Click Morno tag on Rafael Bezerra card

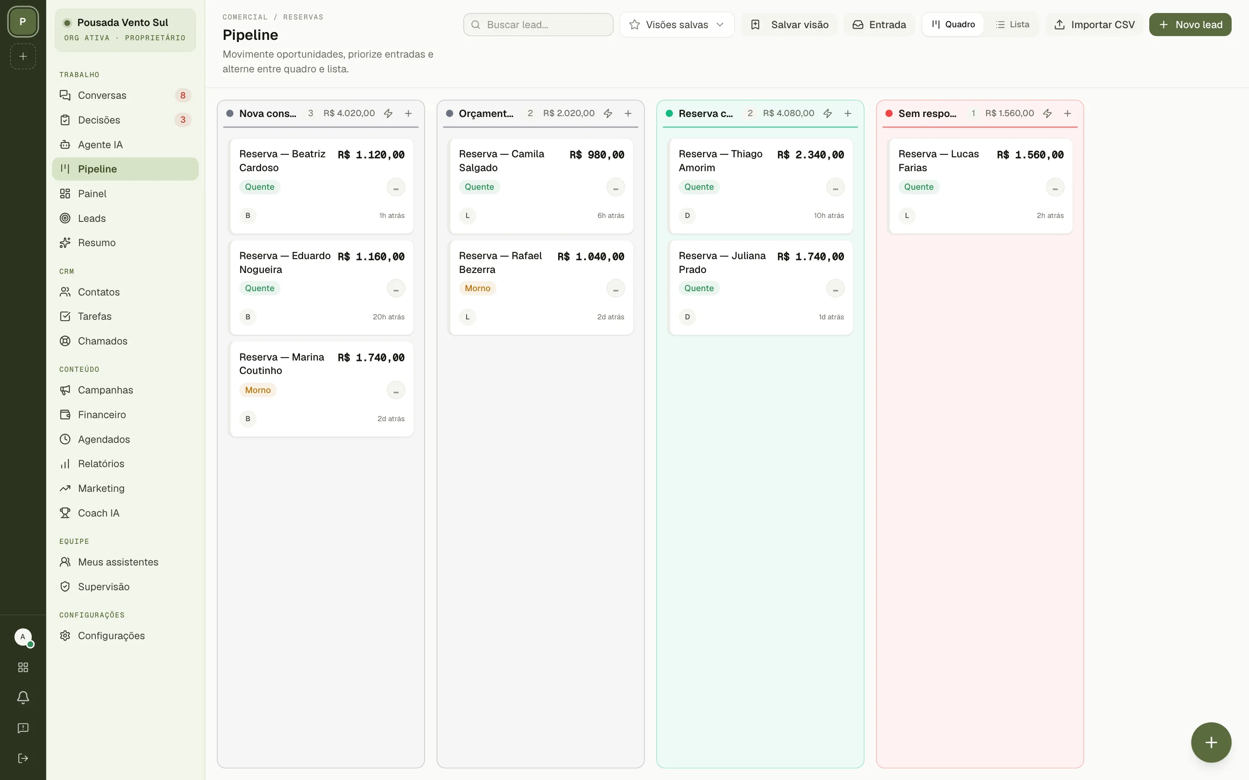click(x=477, y=288)
